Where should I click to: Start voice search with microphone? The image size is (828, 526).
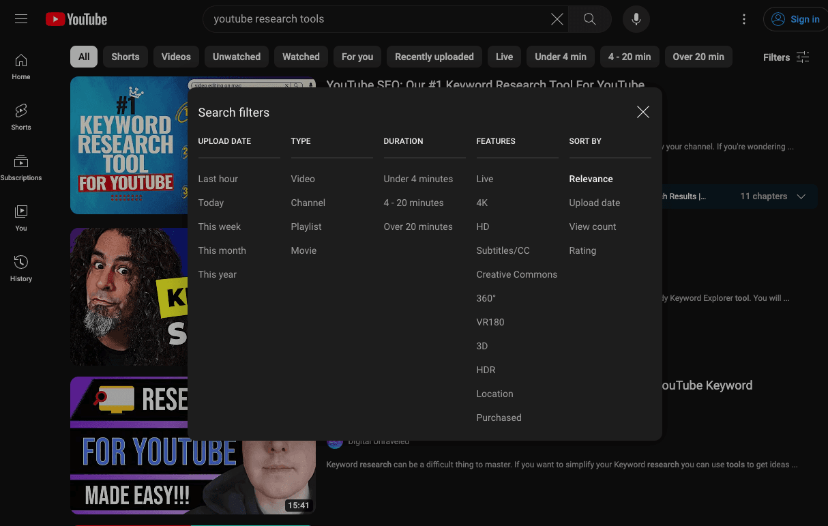(x=636, y=19)
